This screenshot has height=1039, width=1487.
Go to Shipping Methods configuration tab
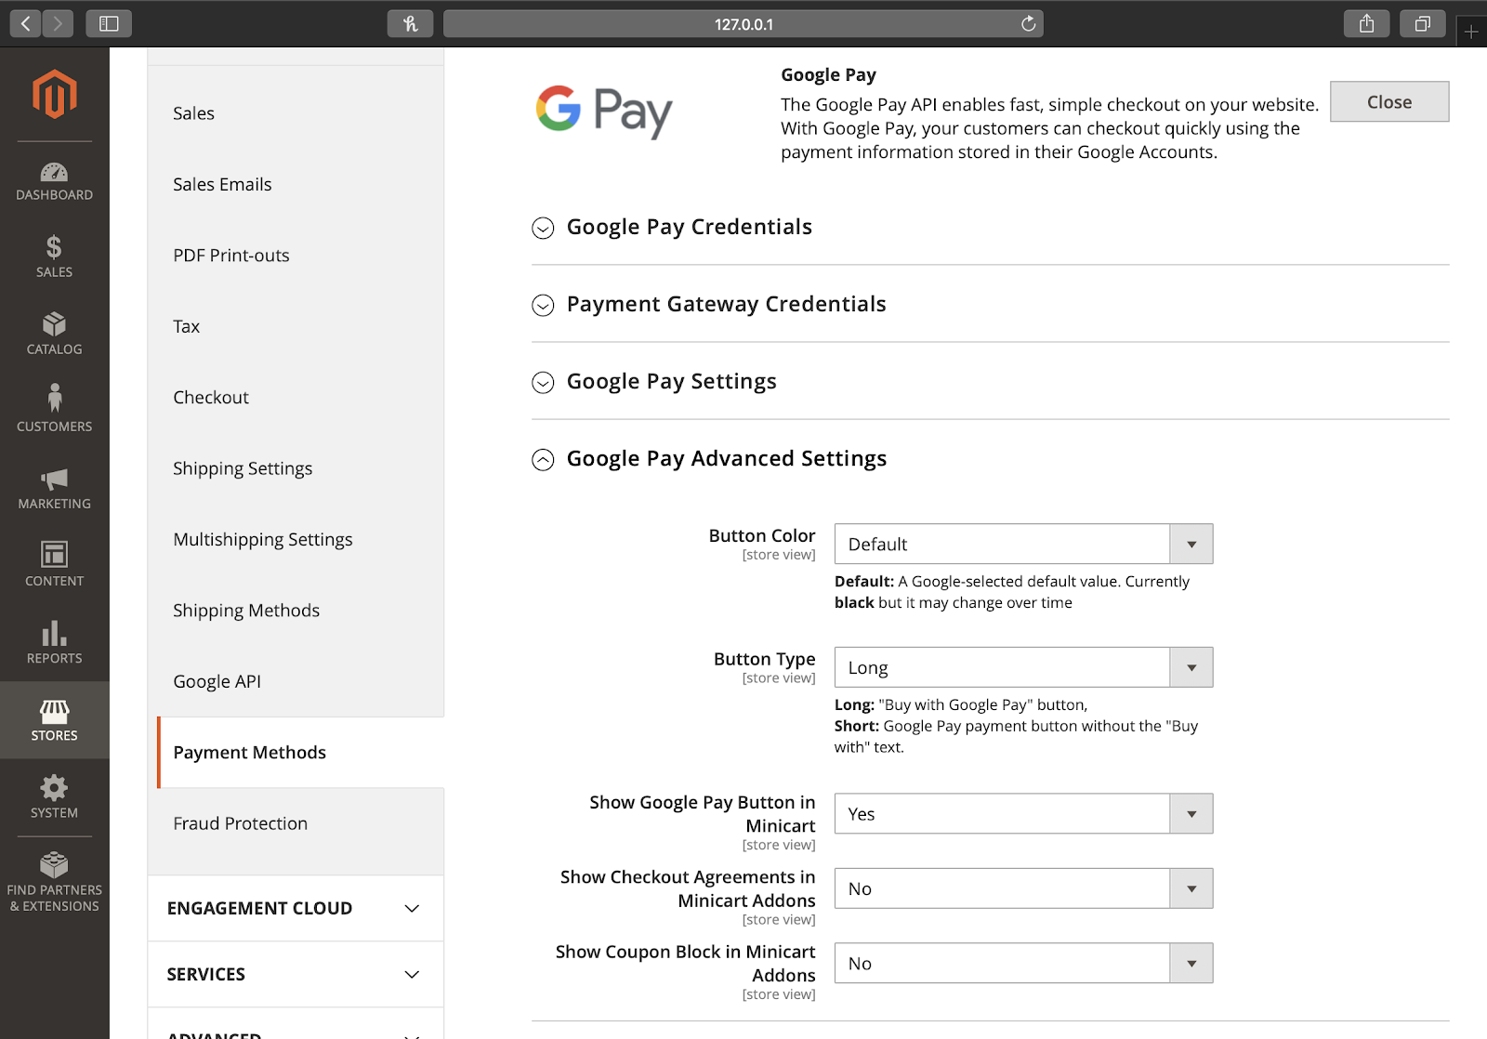pyautogui.click(x=246, y=611)
